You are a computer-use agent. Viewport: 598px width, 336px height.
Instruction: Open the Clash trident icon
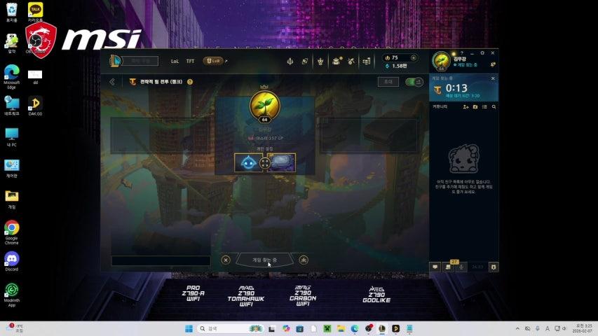point(290,61)
